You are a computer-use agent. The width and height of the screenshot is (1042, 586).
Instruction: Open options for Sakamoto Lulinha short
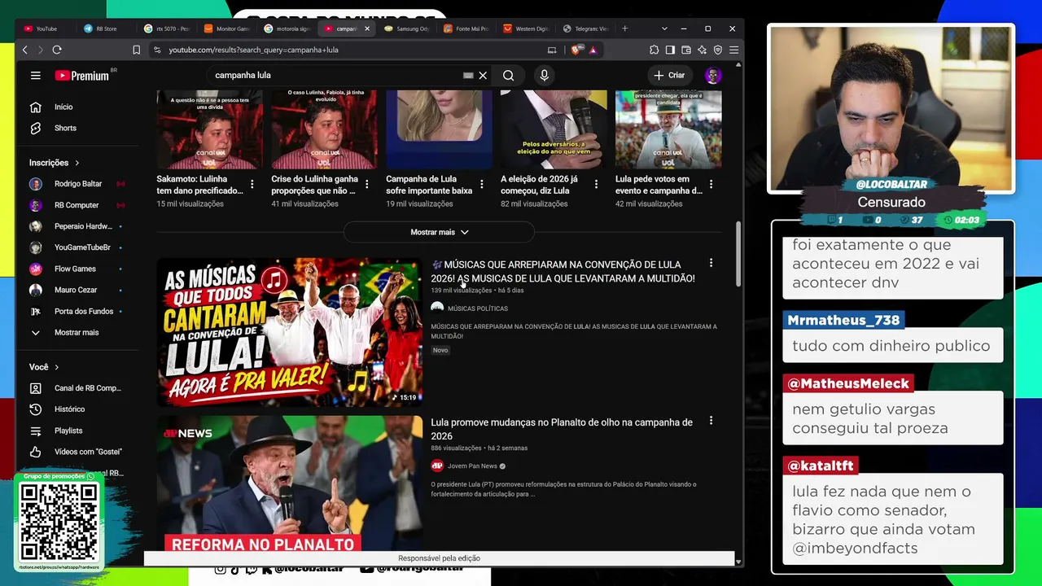(x=252, y=184)
